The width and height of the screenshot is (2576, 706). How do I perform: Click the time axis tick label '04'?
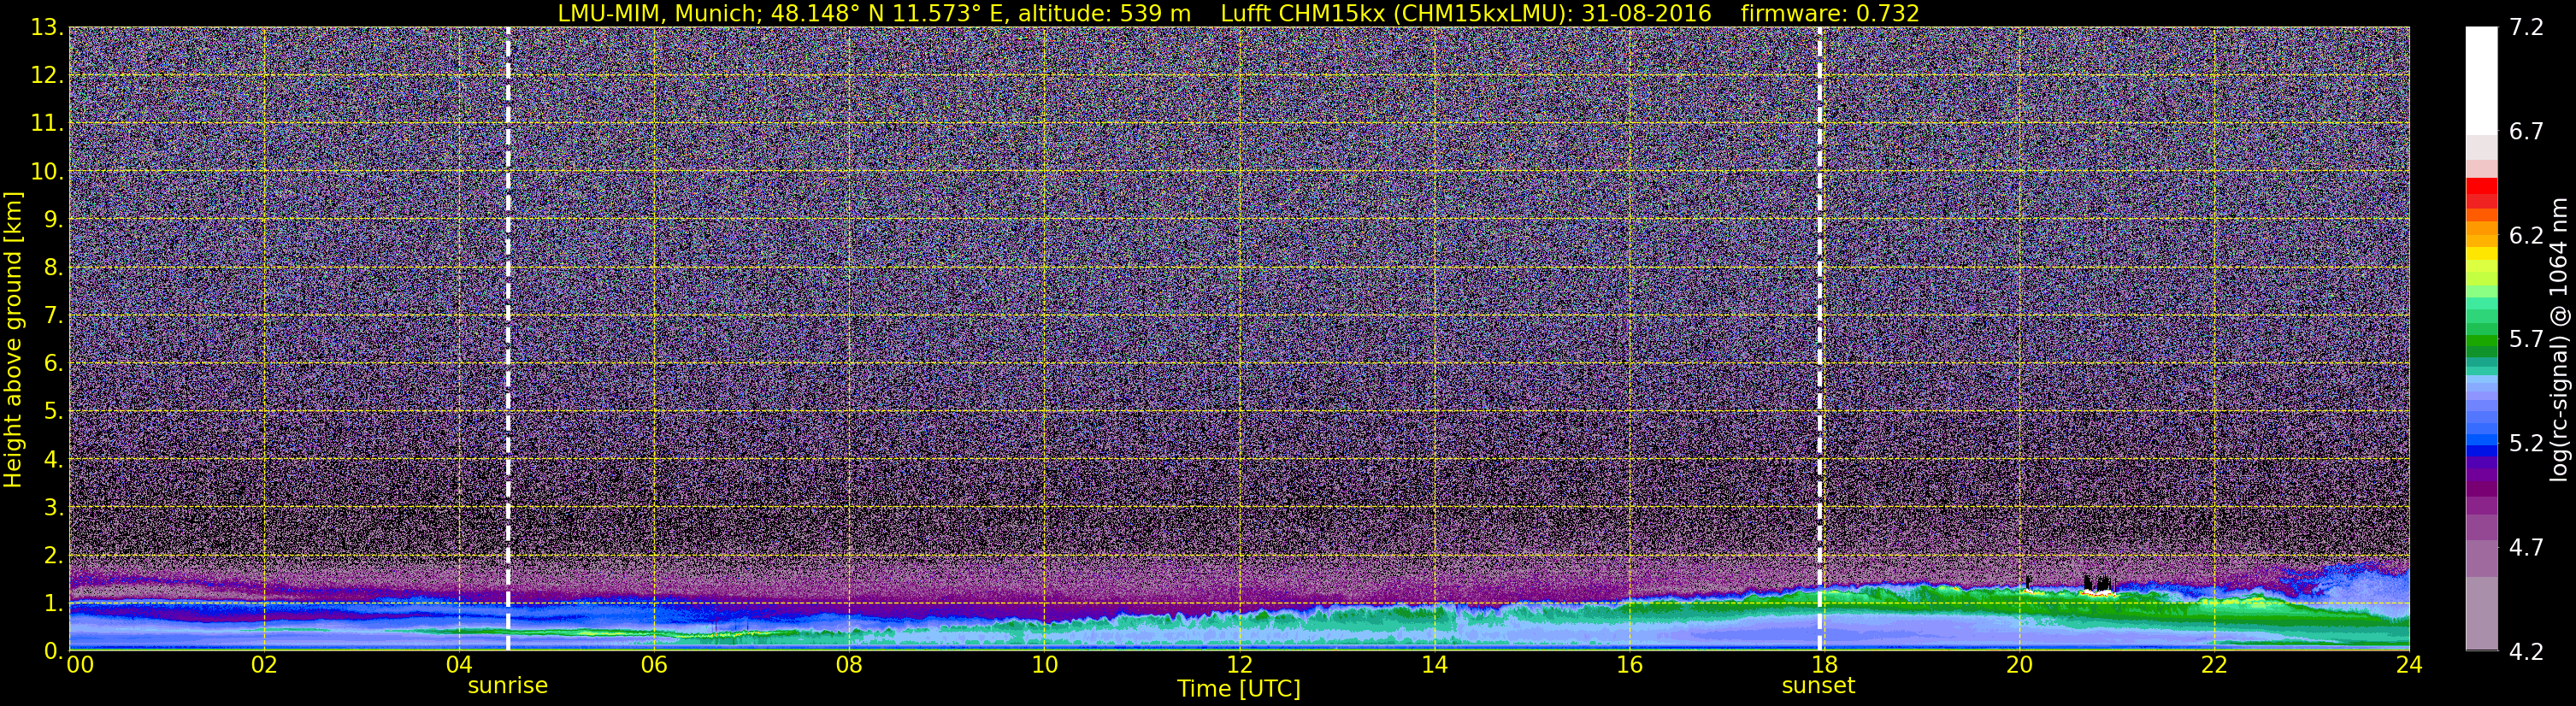459,665
